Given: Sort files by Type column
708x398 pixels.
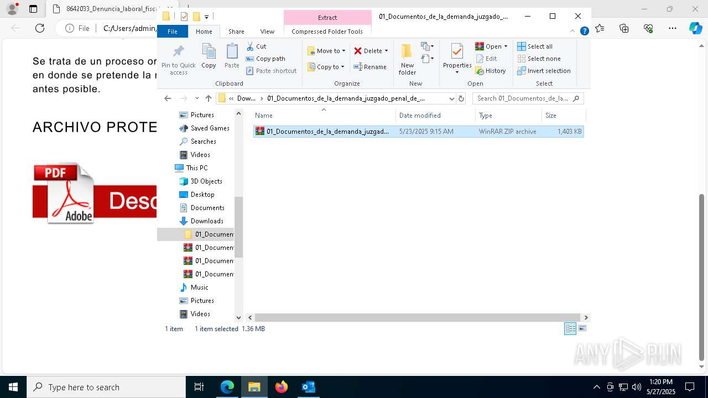Looking at the screenshot, I should [508, 116].
